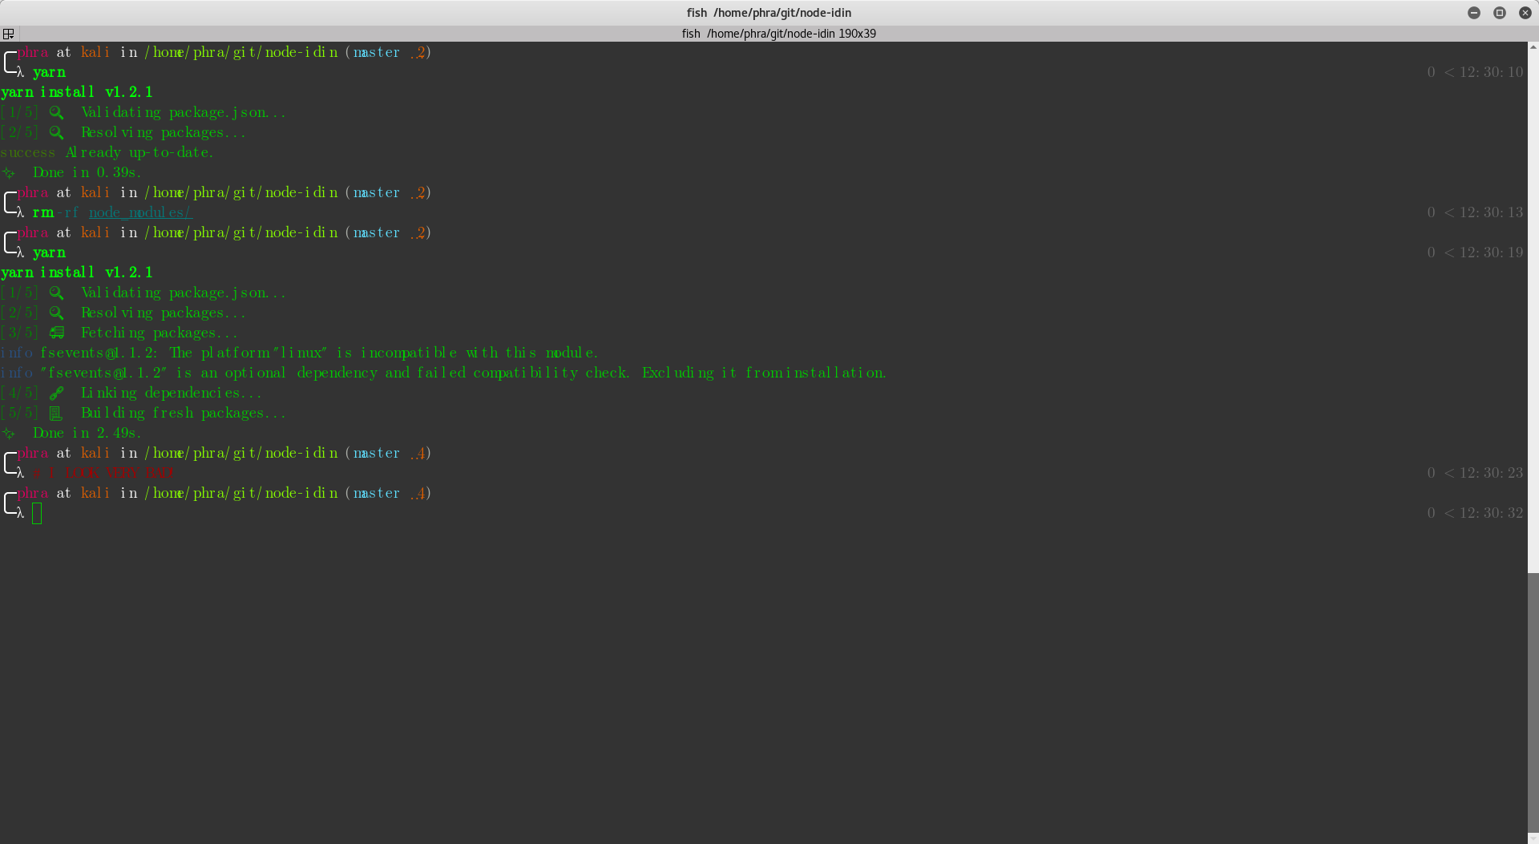1539x844 pixels.
Task: Click the page icon beside Building fresh packages
Action: click(55, 413)
